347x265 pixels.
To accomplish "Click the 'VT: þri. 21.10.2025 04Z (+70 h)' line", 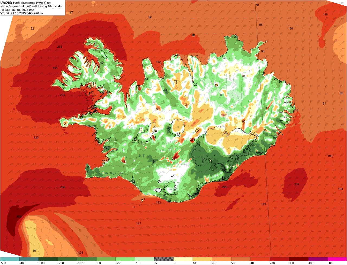I will tap(21, 13).
